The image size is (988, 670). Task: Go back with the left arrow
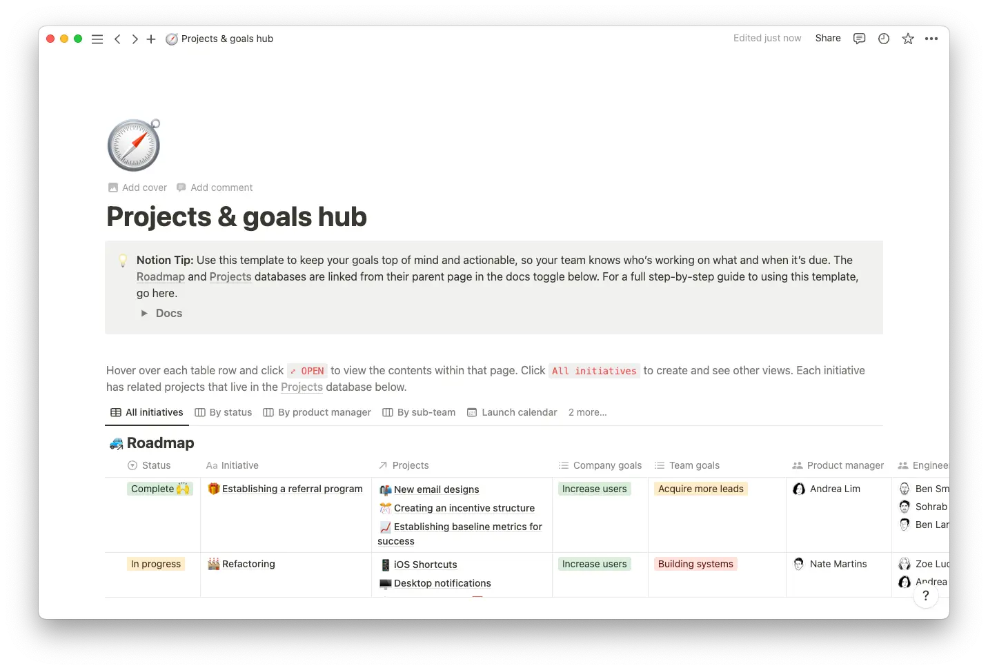coord(117,39)
